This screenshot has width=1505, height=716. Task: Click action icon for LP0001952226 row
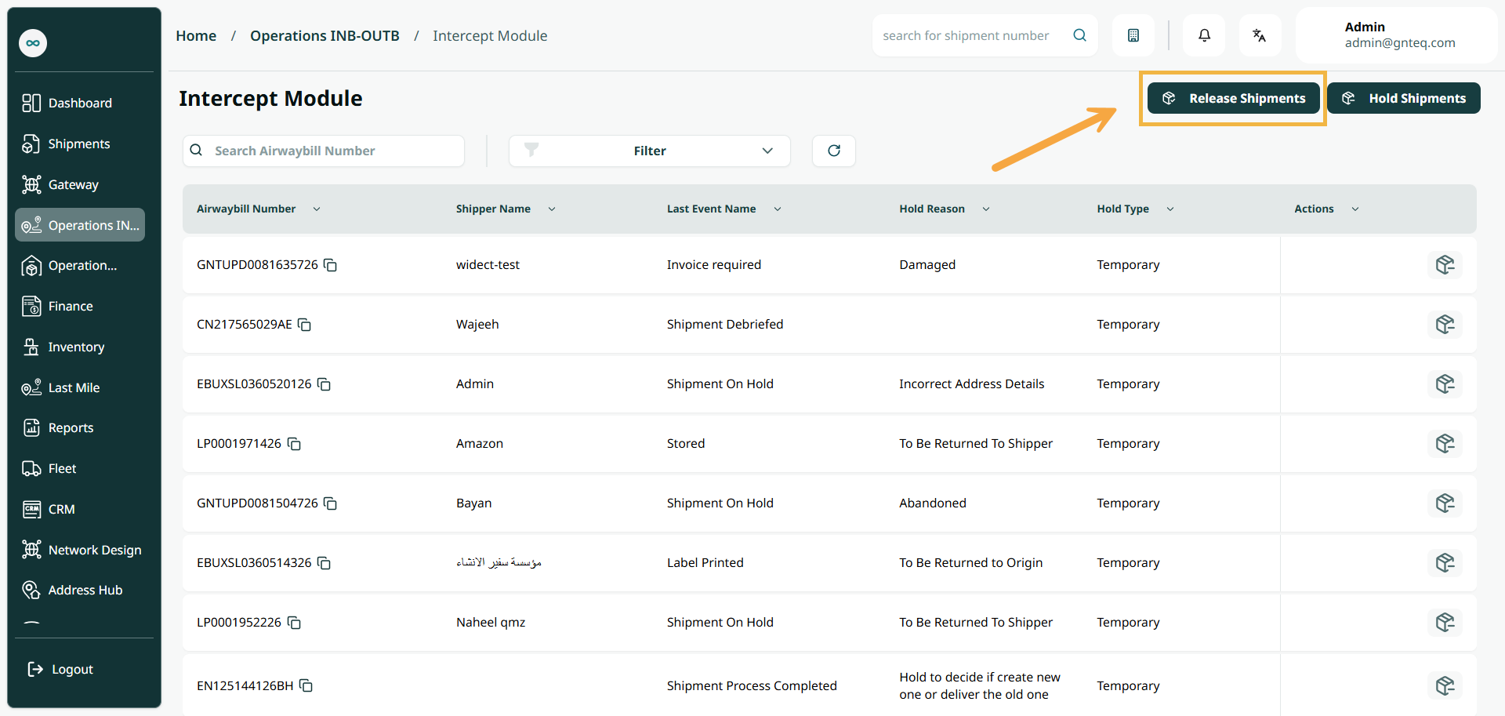[1445, 623]
